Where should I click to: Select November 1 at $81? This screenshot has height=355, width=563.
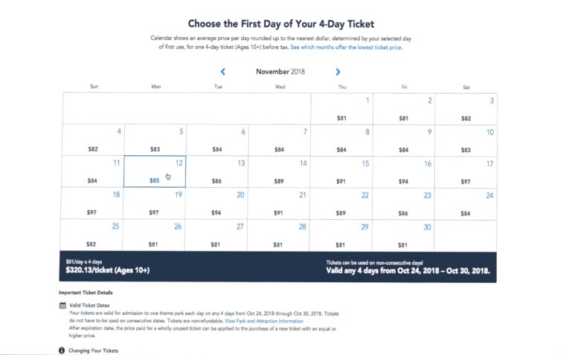[x=342, y=108]
